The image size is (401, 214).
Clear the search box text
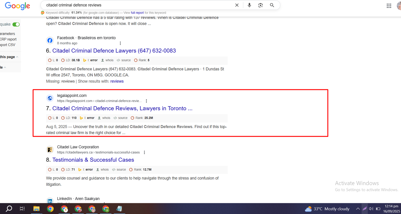pos(237,5)
